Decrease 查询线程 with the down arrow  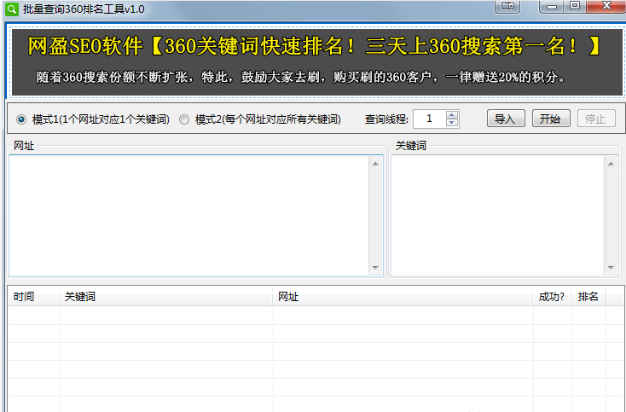452,123
